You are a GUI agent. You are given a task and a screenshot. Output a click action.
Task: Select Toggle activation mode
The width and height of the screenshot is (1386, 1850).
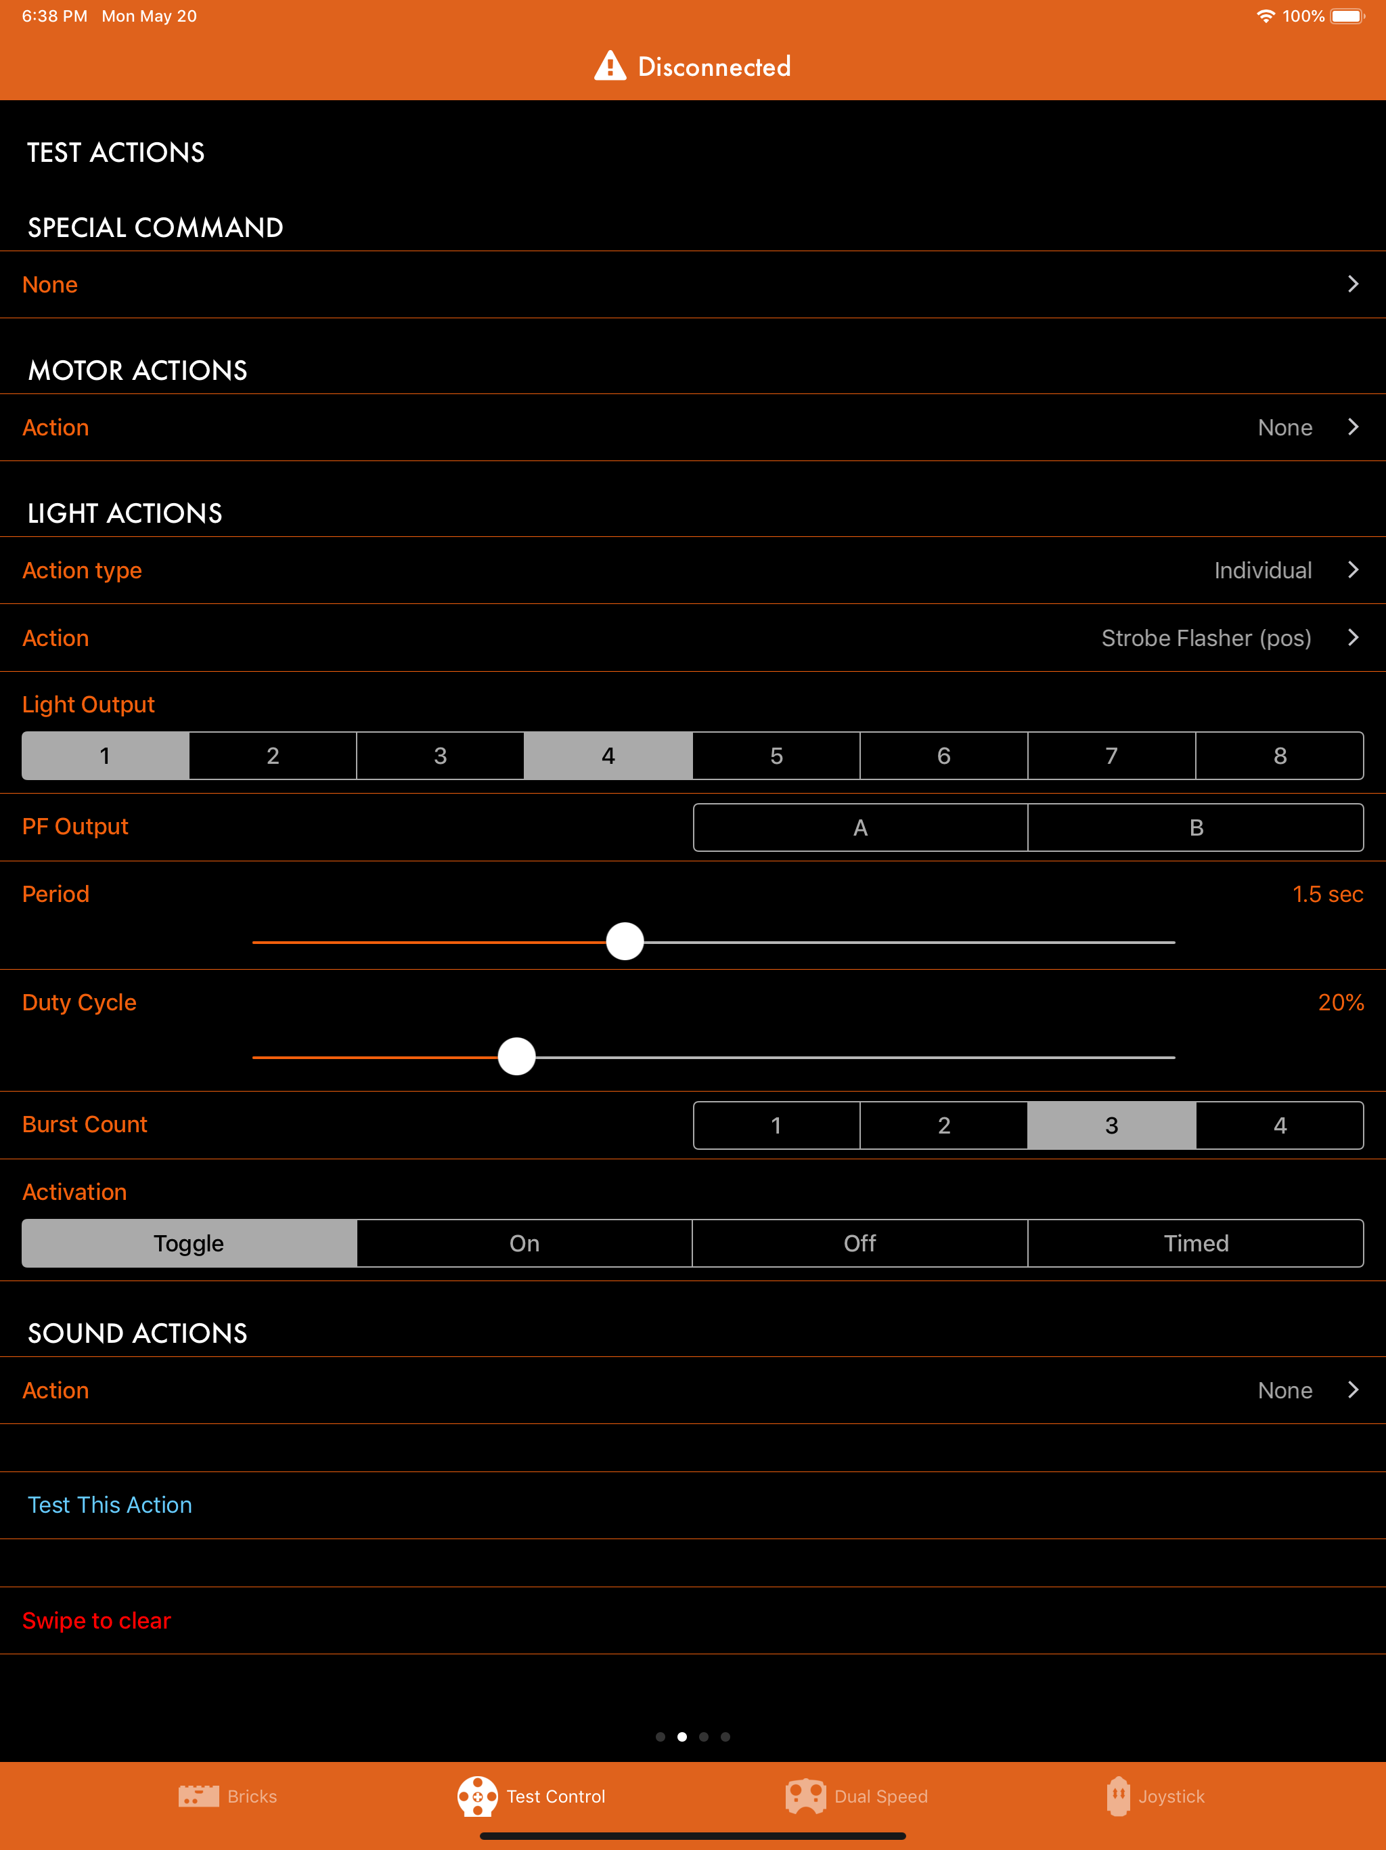pyautogui.click(x=189, y=1243)
